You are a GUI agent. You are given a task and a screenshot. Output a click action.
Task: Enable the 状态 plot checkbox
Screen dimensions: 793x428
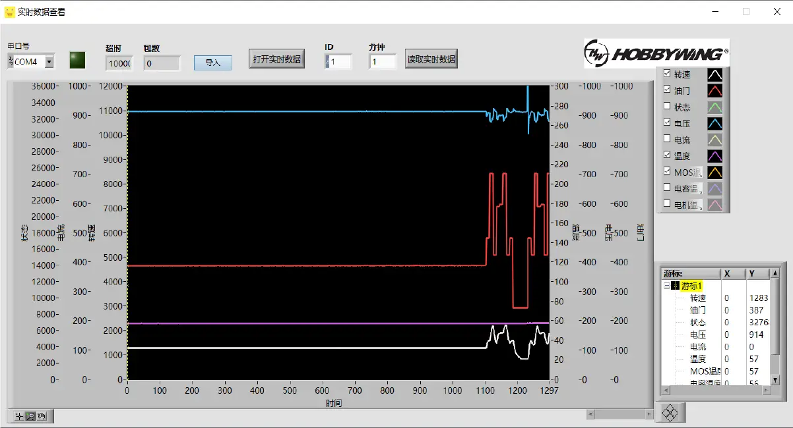pyautogui.click(x=668, y=107)
